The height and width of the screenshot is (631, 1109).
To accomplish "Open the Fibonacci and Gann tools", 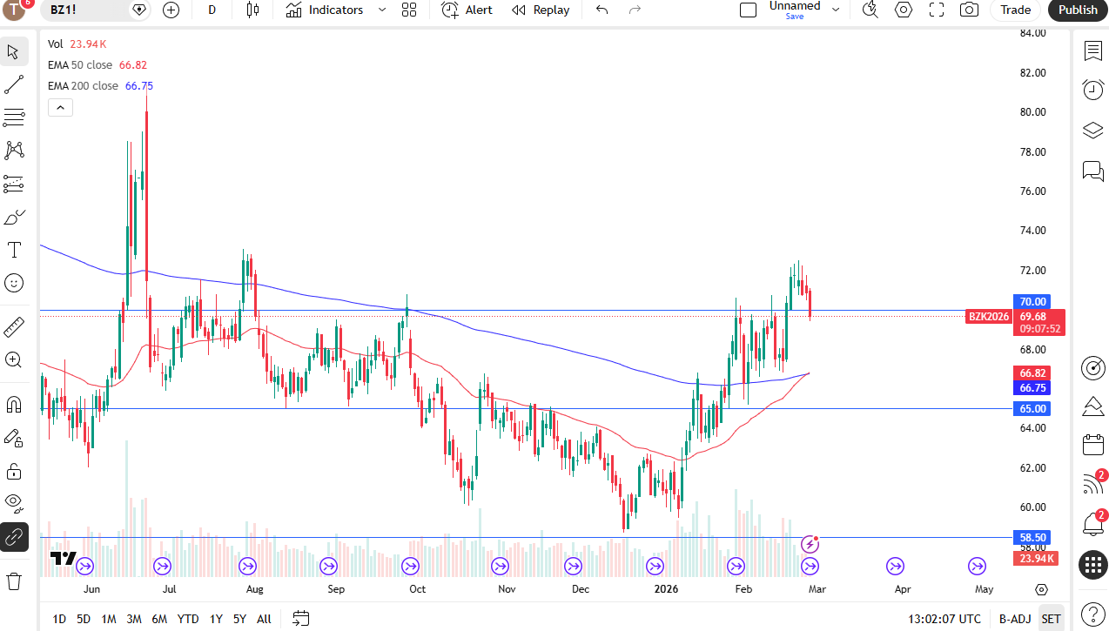I will pos(14,117).
